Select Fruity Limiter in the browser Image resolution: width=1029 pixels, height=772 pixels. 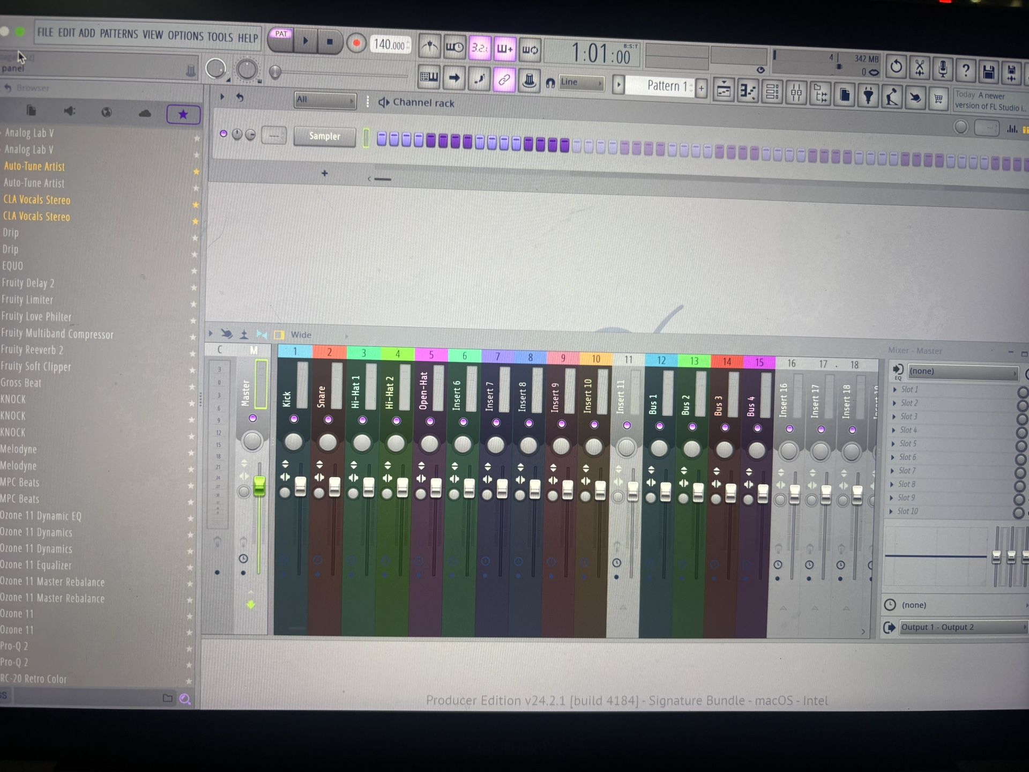point(27,300)
